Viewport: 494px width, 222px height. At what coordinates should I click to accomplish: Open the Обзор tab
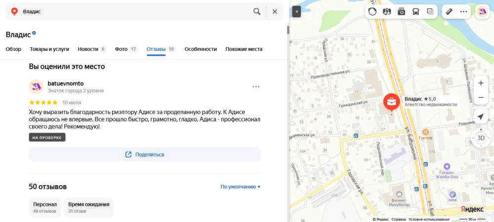[x=13, y=49]
